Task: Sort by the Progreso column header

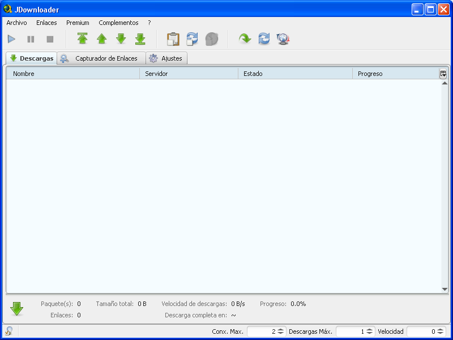Action: click(396, 74)
